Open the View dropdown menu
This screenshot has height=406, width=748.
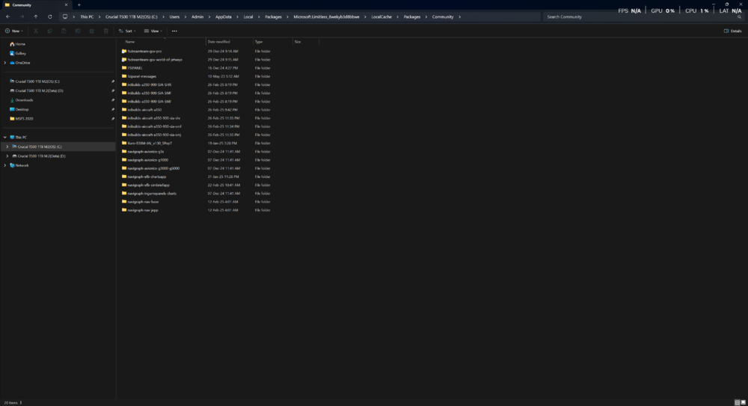click(154, 31)
